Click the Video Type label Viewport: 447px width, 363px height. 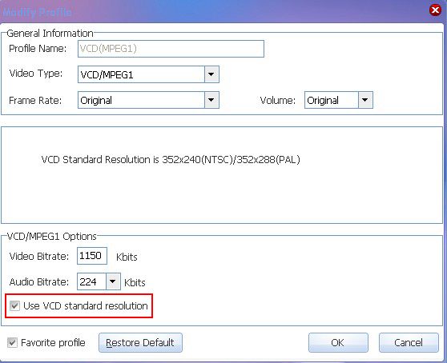point(35,74)
